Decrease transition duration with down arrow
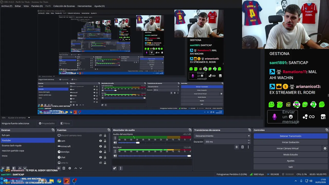Viewport: 329px width, 185px height. pyautogui.click(x=249, y=143)
